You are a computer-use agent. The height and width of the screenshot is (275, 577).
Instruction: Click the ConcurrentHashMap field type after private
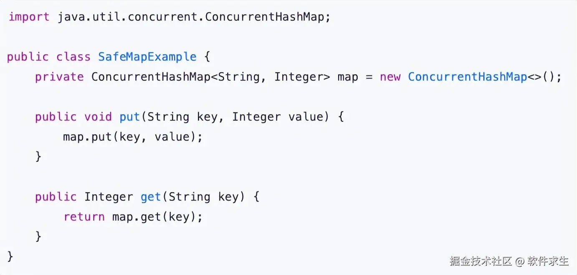point(151,77)
